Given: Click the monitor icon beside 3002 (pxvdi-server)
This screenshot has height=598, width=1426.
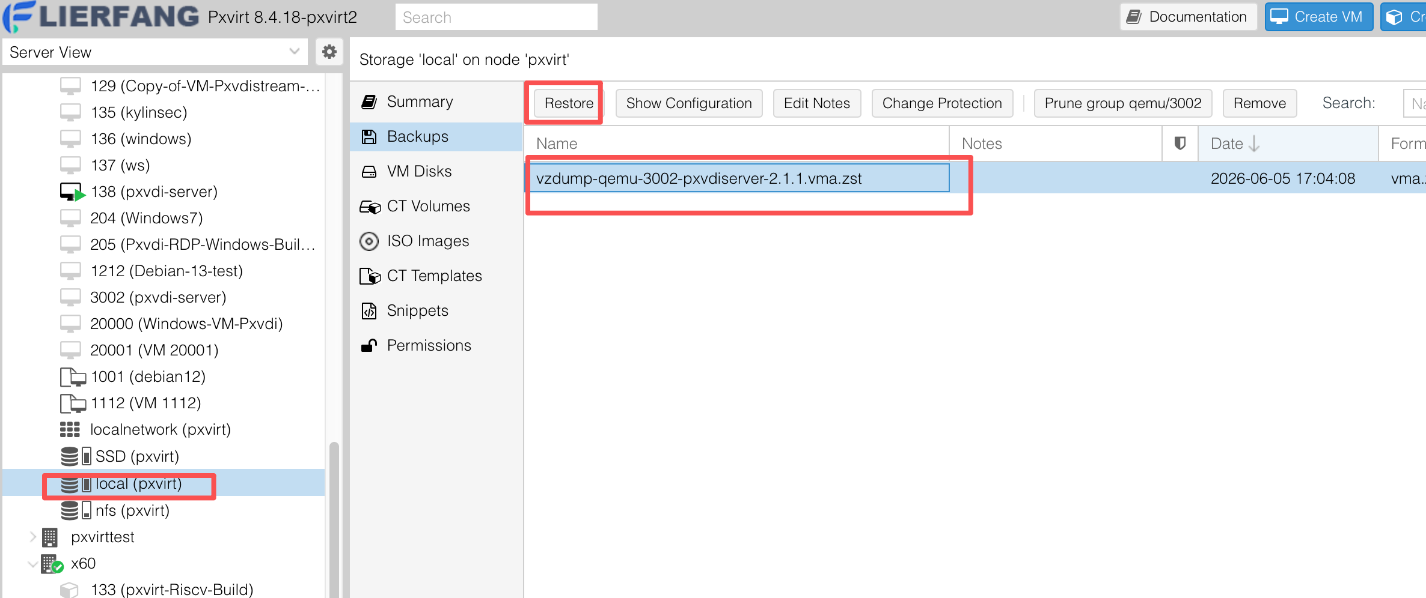Looking at the screenshot, I should pyautogui.click(x=70, y=298).
